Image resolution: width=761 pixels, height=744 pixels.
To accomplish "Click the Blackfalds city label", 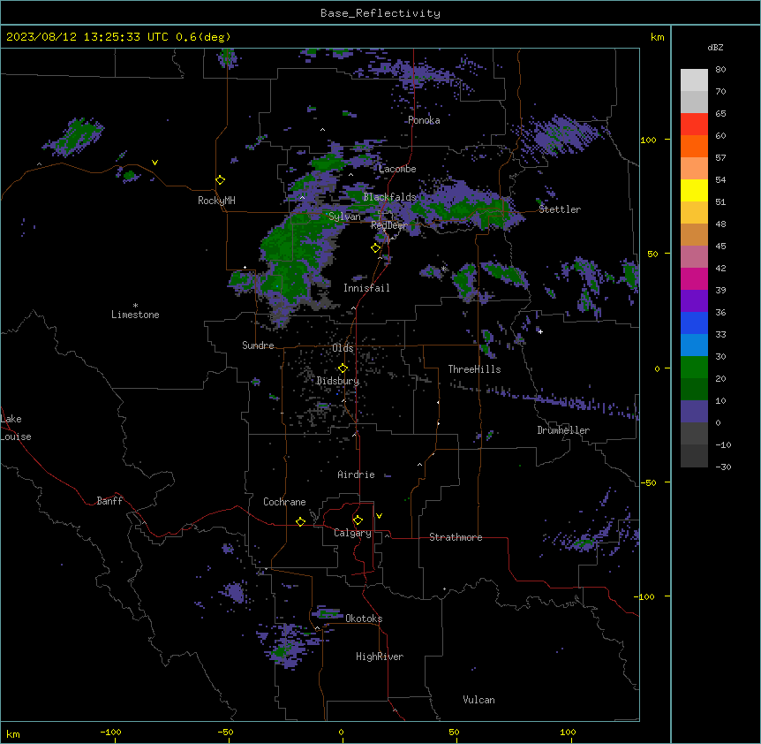I will [389, 197].
